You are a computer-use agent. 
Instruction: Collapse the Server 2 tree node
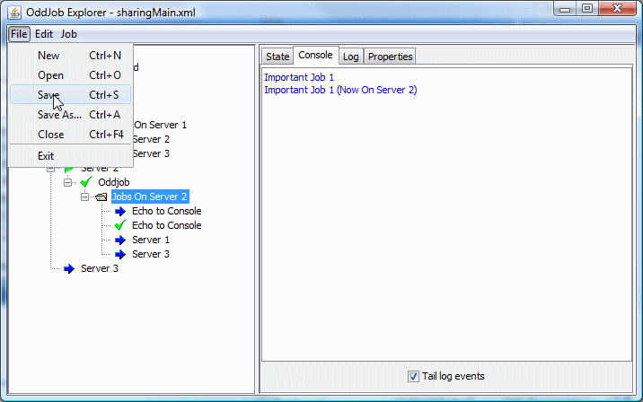click(52, 168)
